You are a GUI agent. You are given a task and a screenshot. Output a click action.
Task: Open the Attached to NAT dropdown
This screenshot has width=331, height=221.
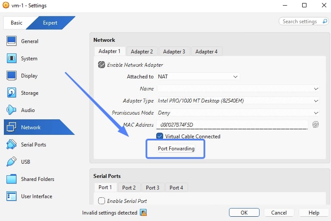coord(198,77)
